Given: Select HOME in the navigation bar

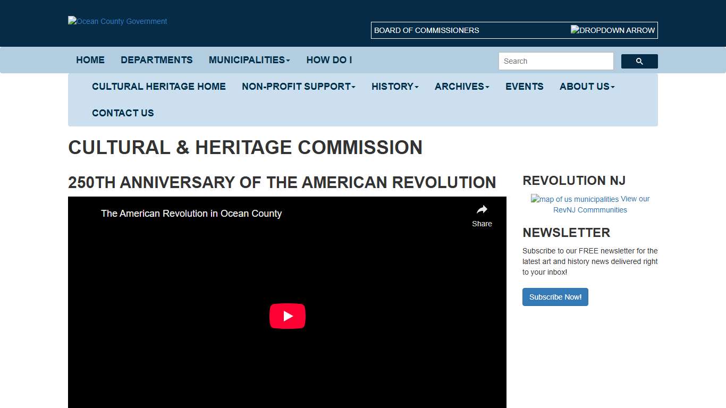Looking at the screenshot, I should point(90,60).
